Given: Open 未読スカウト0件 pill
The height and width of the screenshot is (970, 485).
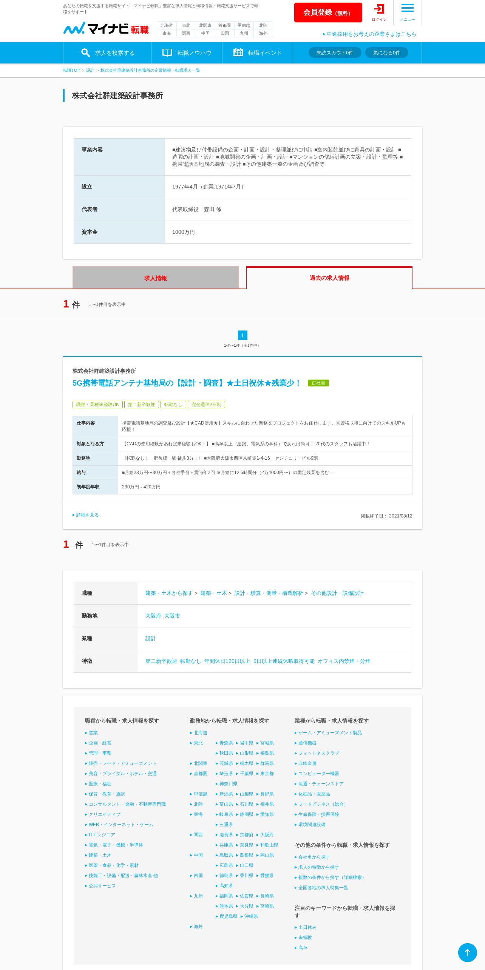Looking at the screenshot, I should point(335,53).
